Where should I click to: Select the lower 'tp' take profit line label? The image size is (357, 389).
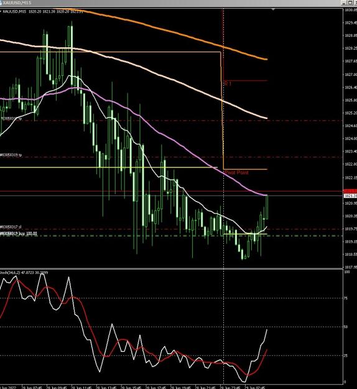click(x=11, y=155)
